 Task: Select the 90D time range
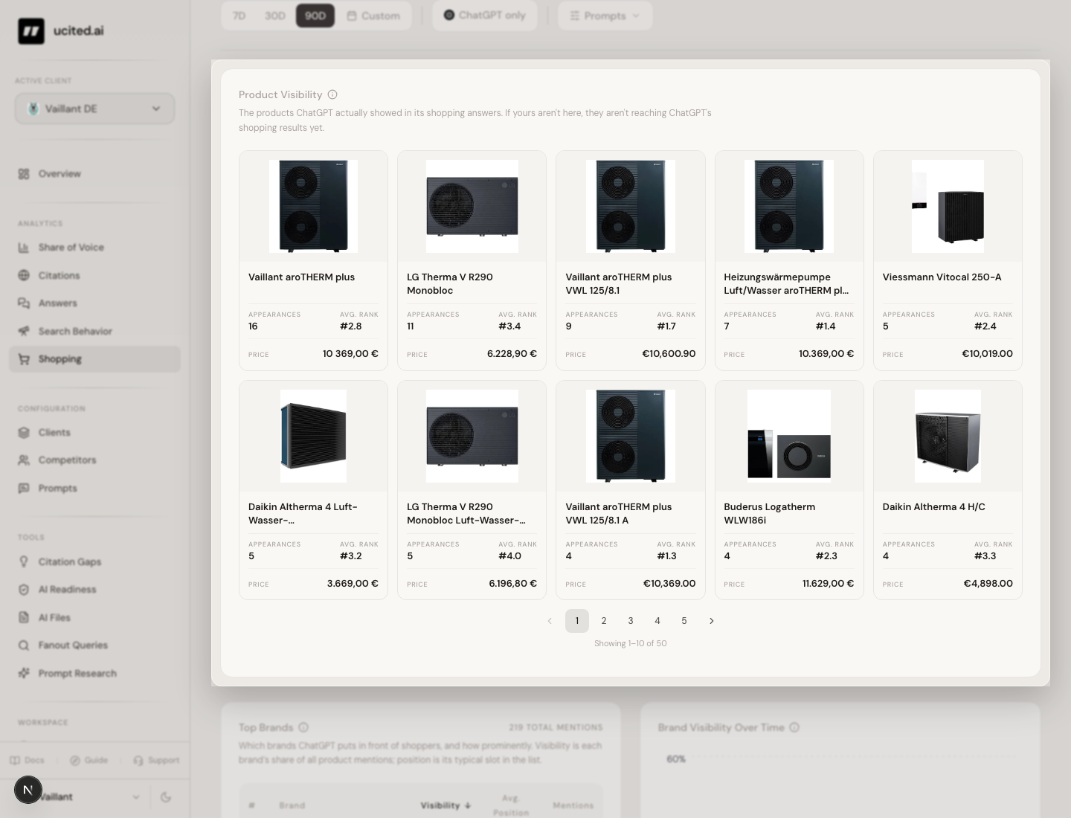tap(315, 16)
